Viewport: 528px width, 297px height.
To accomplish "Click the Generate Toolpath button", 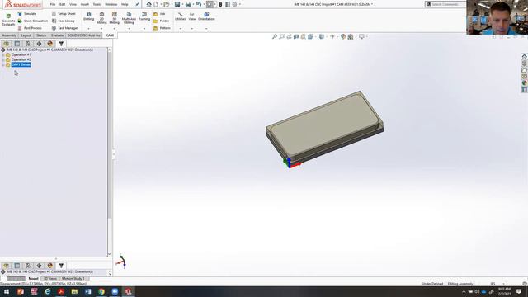I will 8,20.
